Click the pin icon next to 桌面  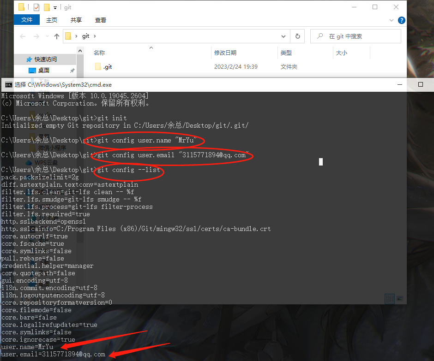(x=72, y=71)
